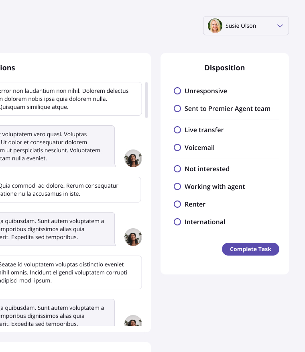Select the Renter disposition

point(177,205)
